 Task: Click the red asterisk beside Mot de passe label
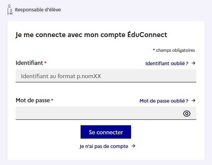coord(52,100)
